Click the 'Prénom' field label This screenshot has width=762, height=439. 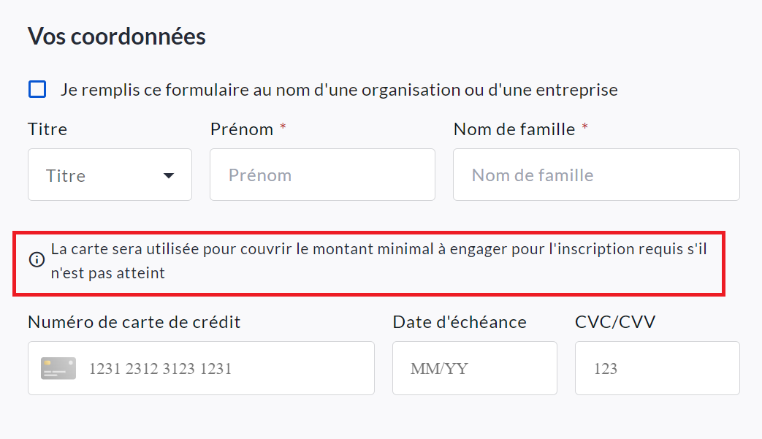[x=242, y=129]
